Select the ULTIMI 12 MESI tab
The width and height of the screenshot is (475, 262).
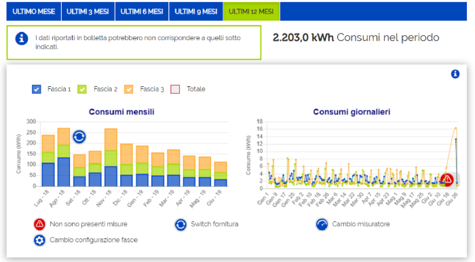[x=251, y=12]
